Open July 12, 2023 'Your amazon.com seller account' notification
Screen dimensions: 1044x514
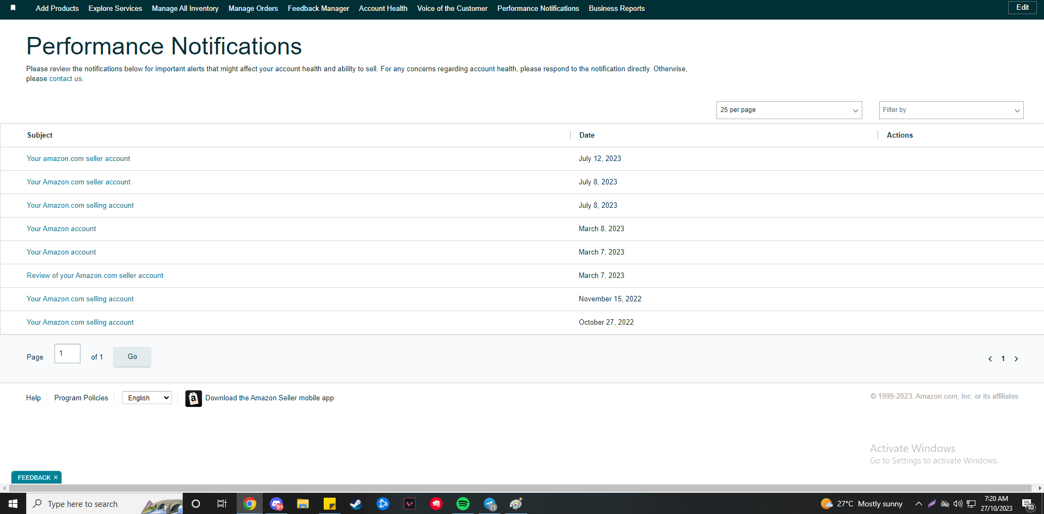click(x=78, y=159)
